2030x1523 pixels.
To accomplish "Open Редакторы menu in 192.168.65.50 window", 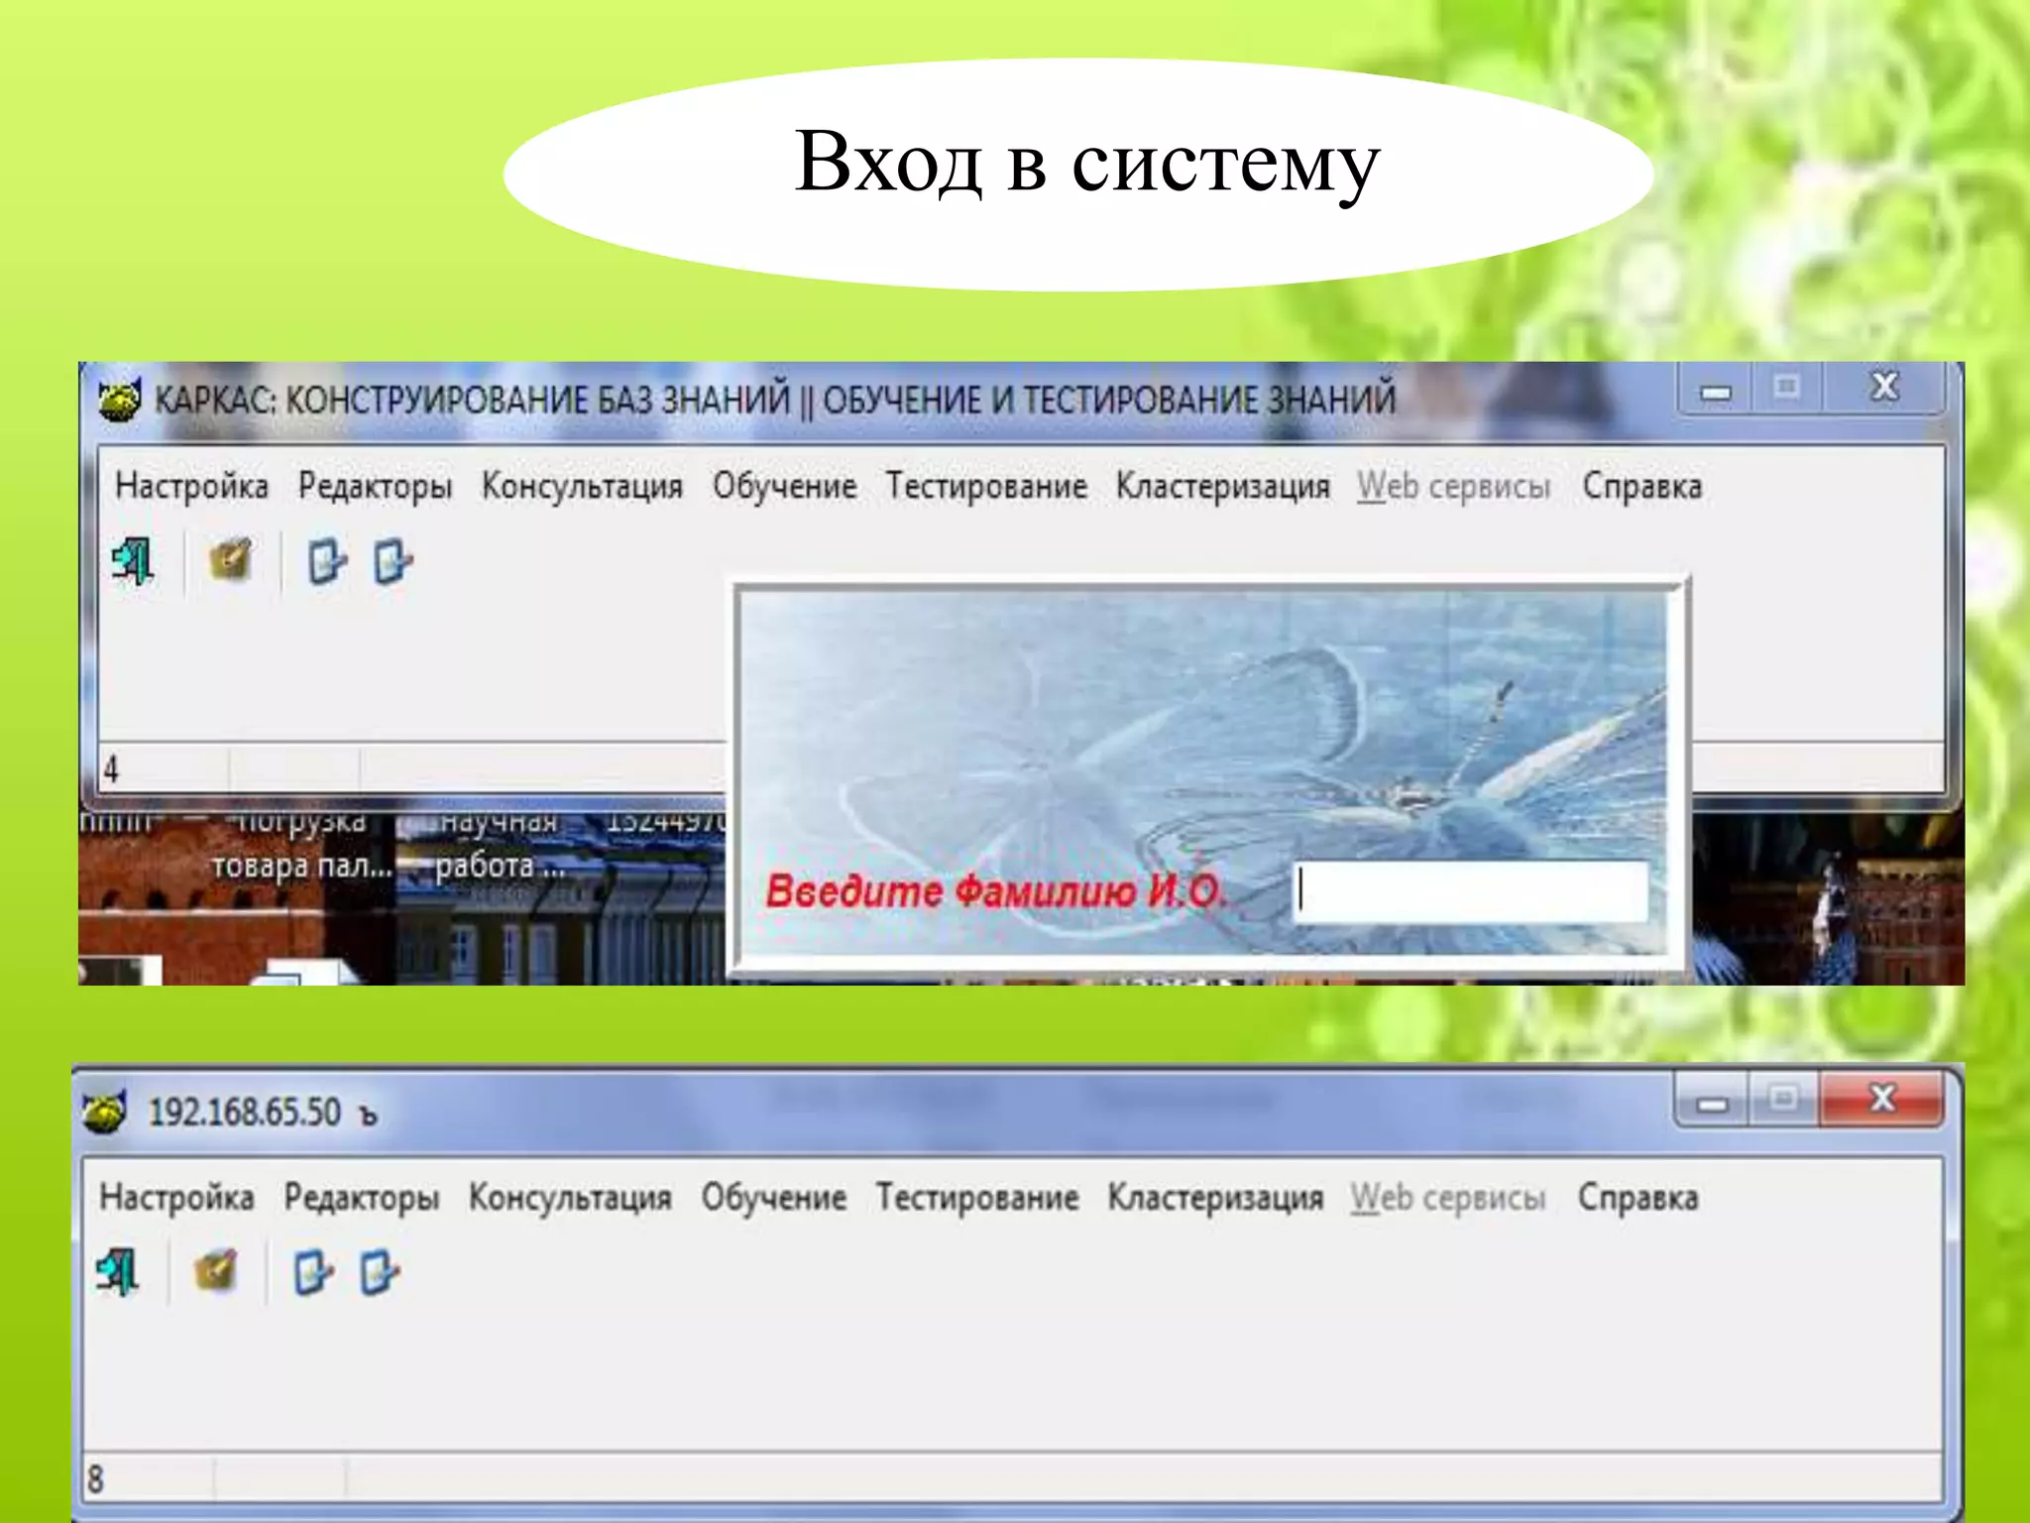I will (x=362, y=1197).
